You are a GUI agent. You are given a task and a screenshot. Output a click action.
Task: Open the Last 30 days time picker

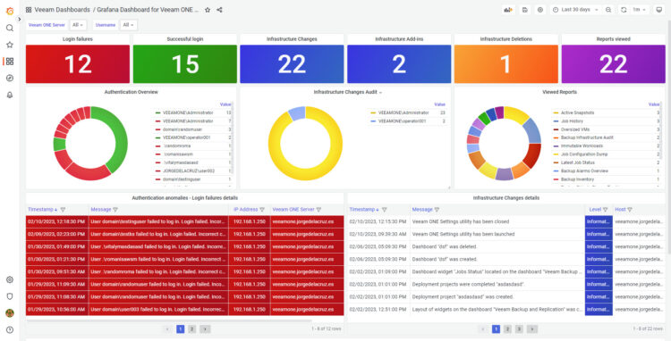(x=576, y=10)
